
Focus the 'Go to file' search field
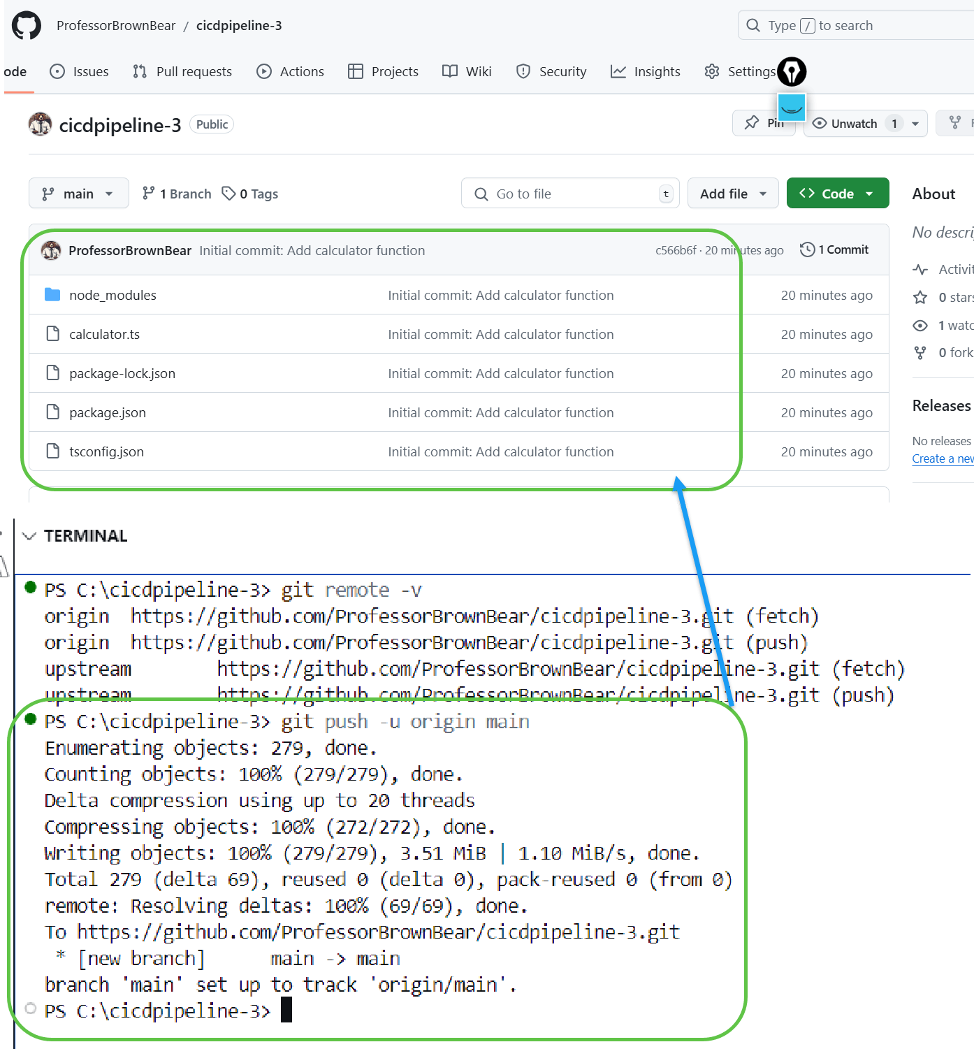tap(570, 194)
